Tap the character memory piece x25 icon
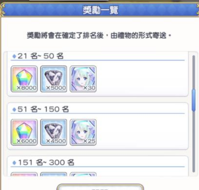199x190 pixels. 83,132
